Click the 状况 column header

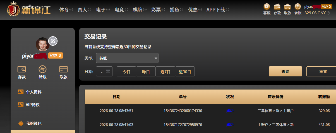pyautogui.click(x=230, y=97)
